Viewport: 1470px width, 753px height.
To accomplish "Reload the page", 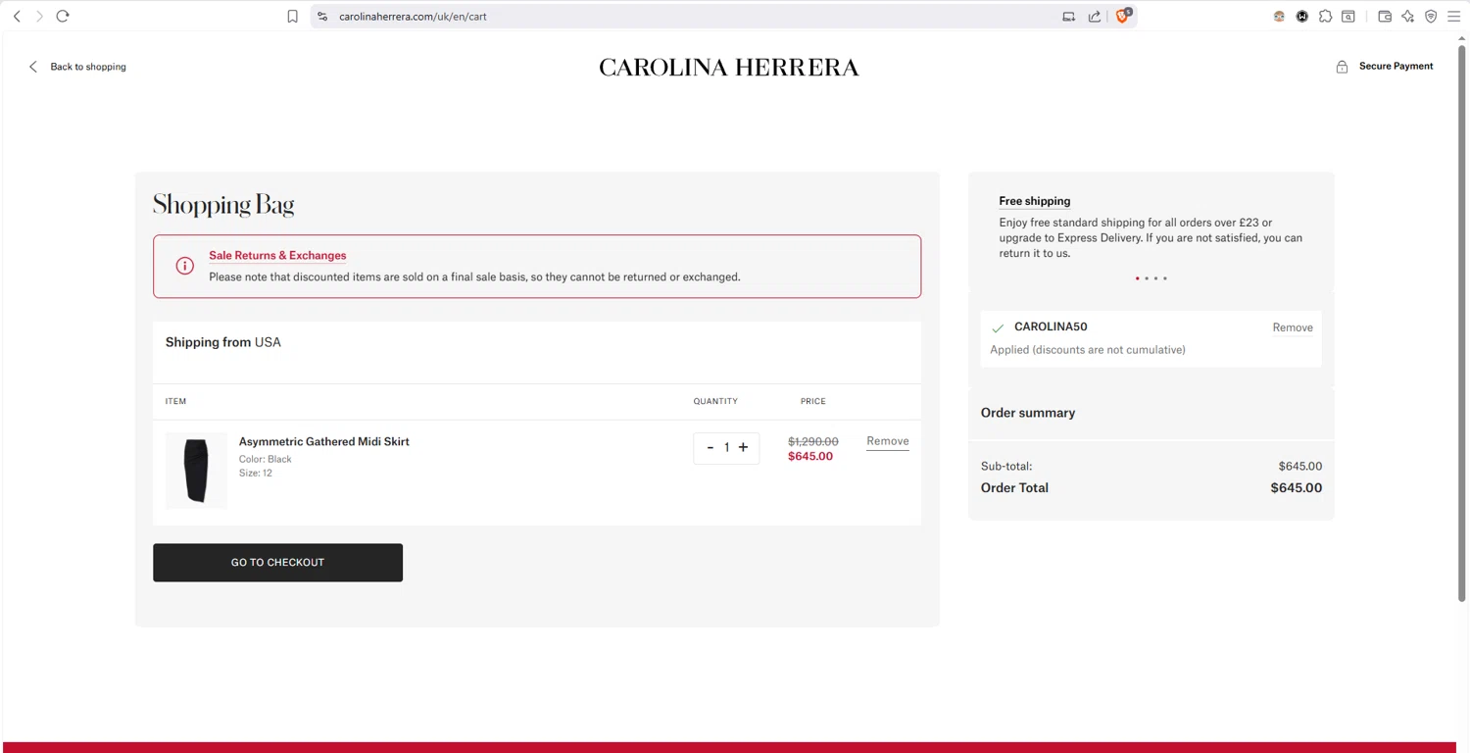I will click(63, 16).
